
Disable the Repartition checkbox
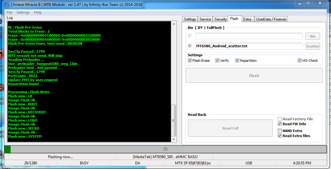tap(237, 61)
